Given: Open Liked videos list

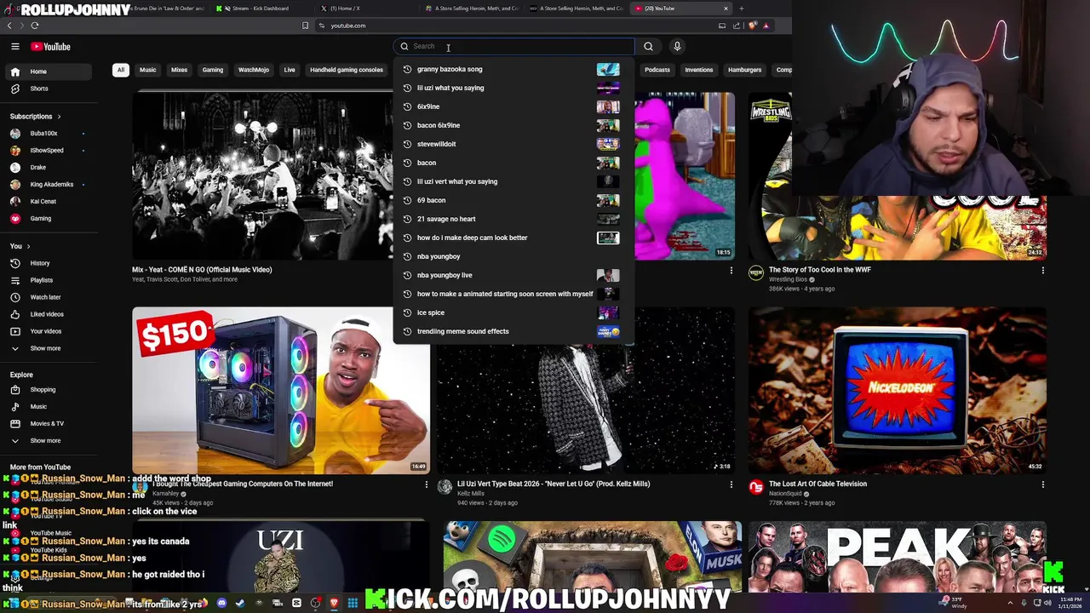Looking at the screenshot, I should click(47, 314).
